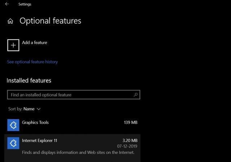This screenshot has height=162, width=231.
Task: Click the 'Add a feature' text
Action: [35, 43]
